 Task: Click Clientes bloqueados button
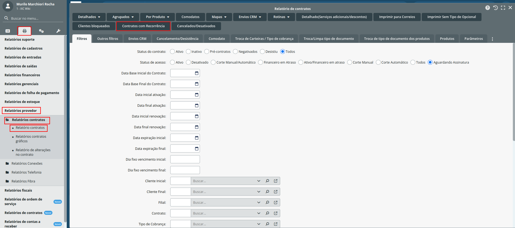click(x=94, y=26)
